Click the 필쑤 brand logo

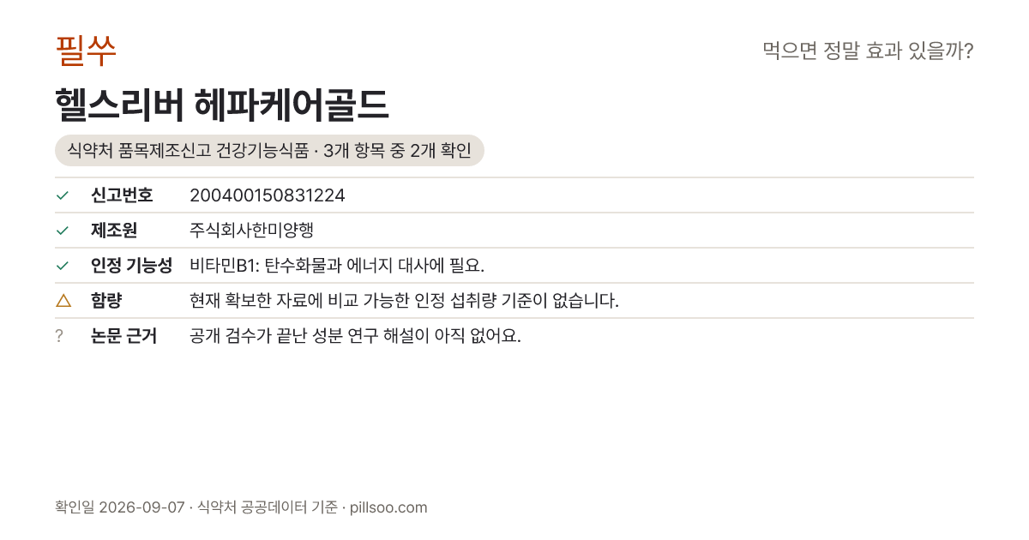[x=86, y=51]
